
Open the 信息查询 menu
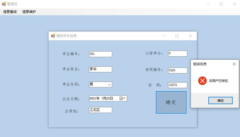pos(10,12)
